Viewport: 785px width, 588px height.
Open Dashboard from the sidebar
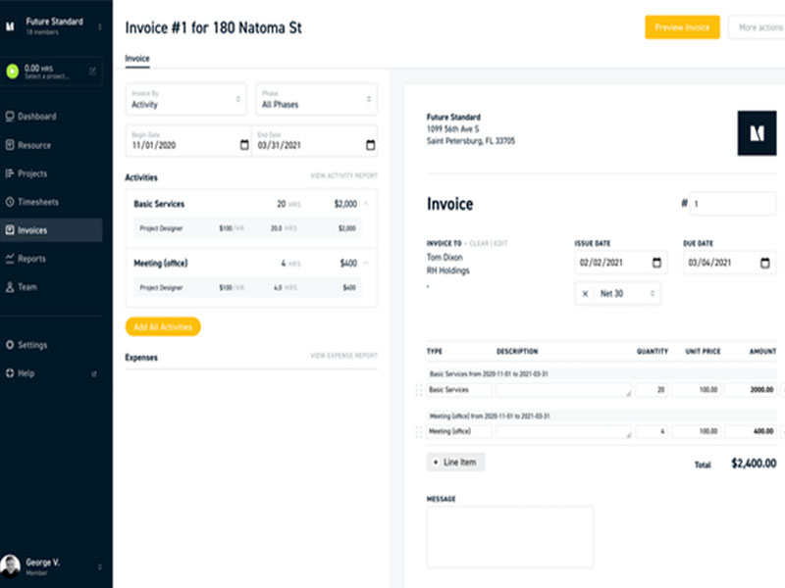pos(37,117)
